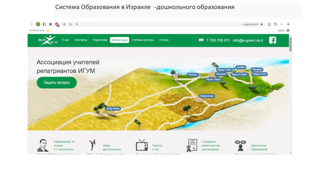Open the browser extensions puzzle icon
Screen dimensions: 313x176
[x=50, y=24]
